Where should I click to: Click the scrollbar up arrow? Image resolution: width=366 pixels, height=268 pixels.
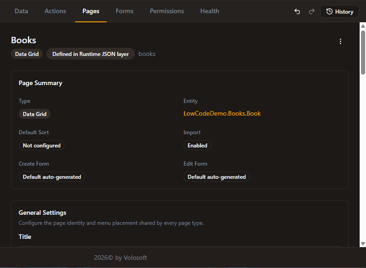click(363, 26)
